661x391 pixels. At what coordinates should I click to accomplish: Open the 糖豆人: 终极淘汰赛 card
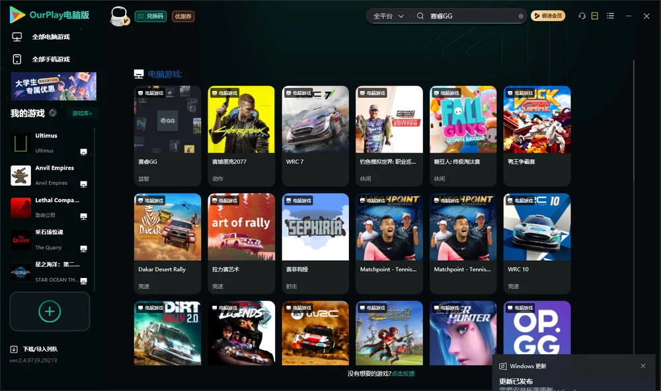[463, 135]
